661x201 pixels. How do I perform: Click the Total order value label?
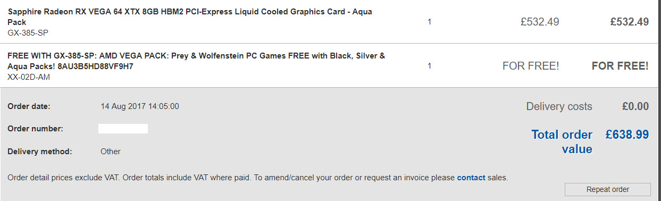562,141
